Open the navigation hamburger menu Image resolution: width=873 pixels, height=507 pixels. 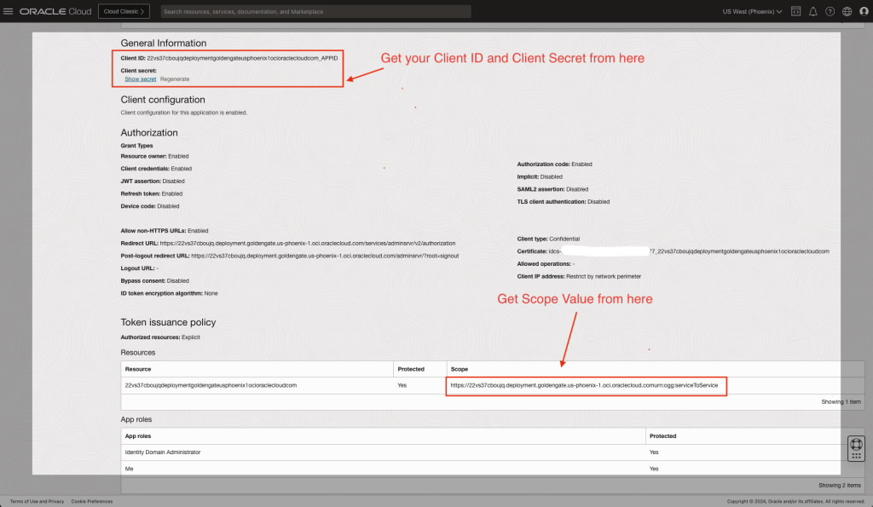click(x=9, y=11)
